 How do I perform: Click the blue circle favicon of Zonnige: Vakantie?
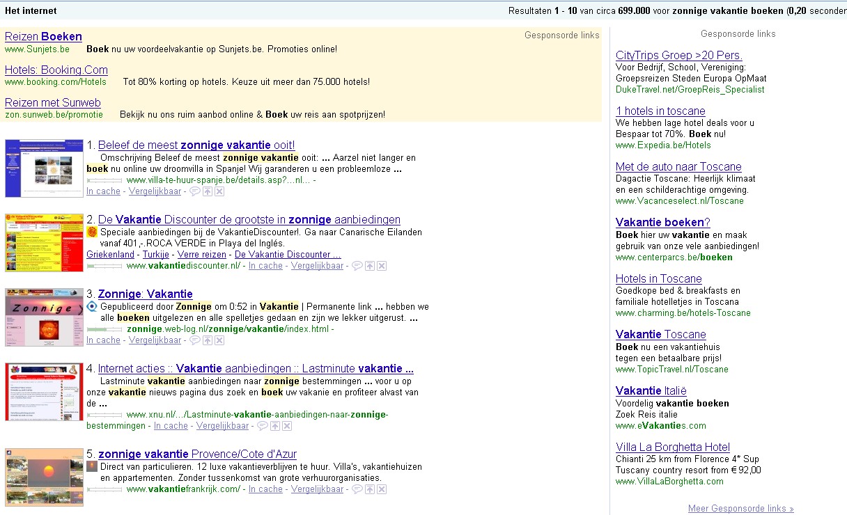pyautogui.click(x=92, y=306)
